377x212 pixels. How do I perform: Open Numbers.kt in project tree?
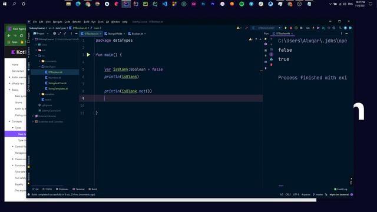coord(52,78)
